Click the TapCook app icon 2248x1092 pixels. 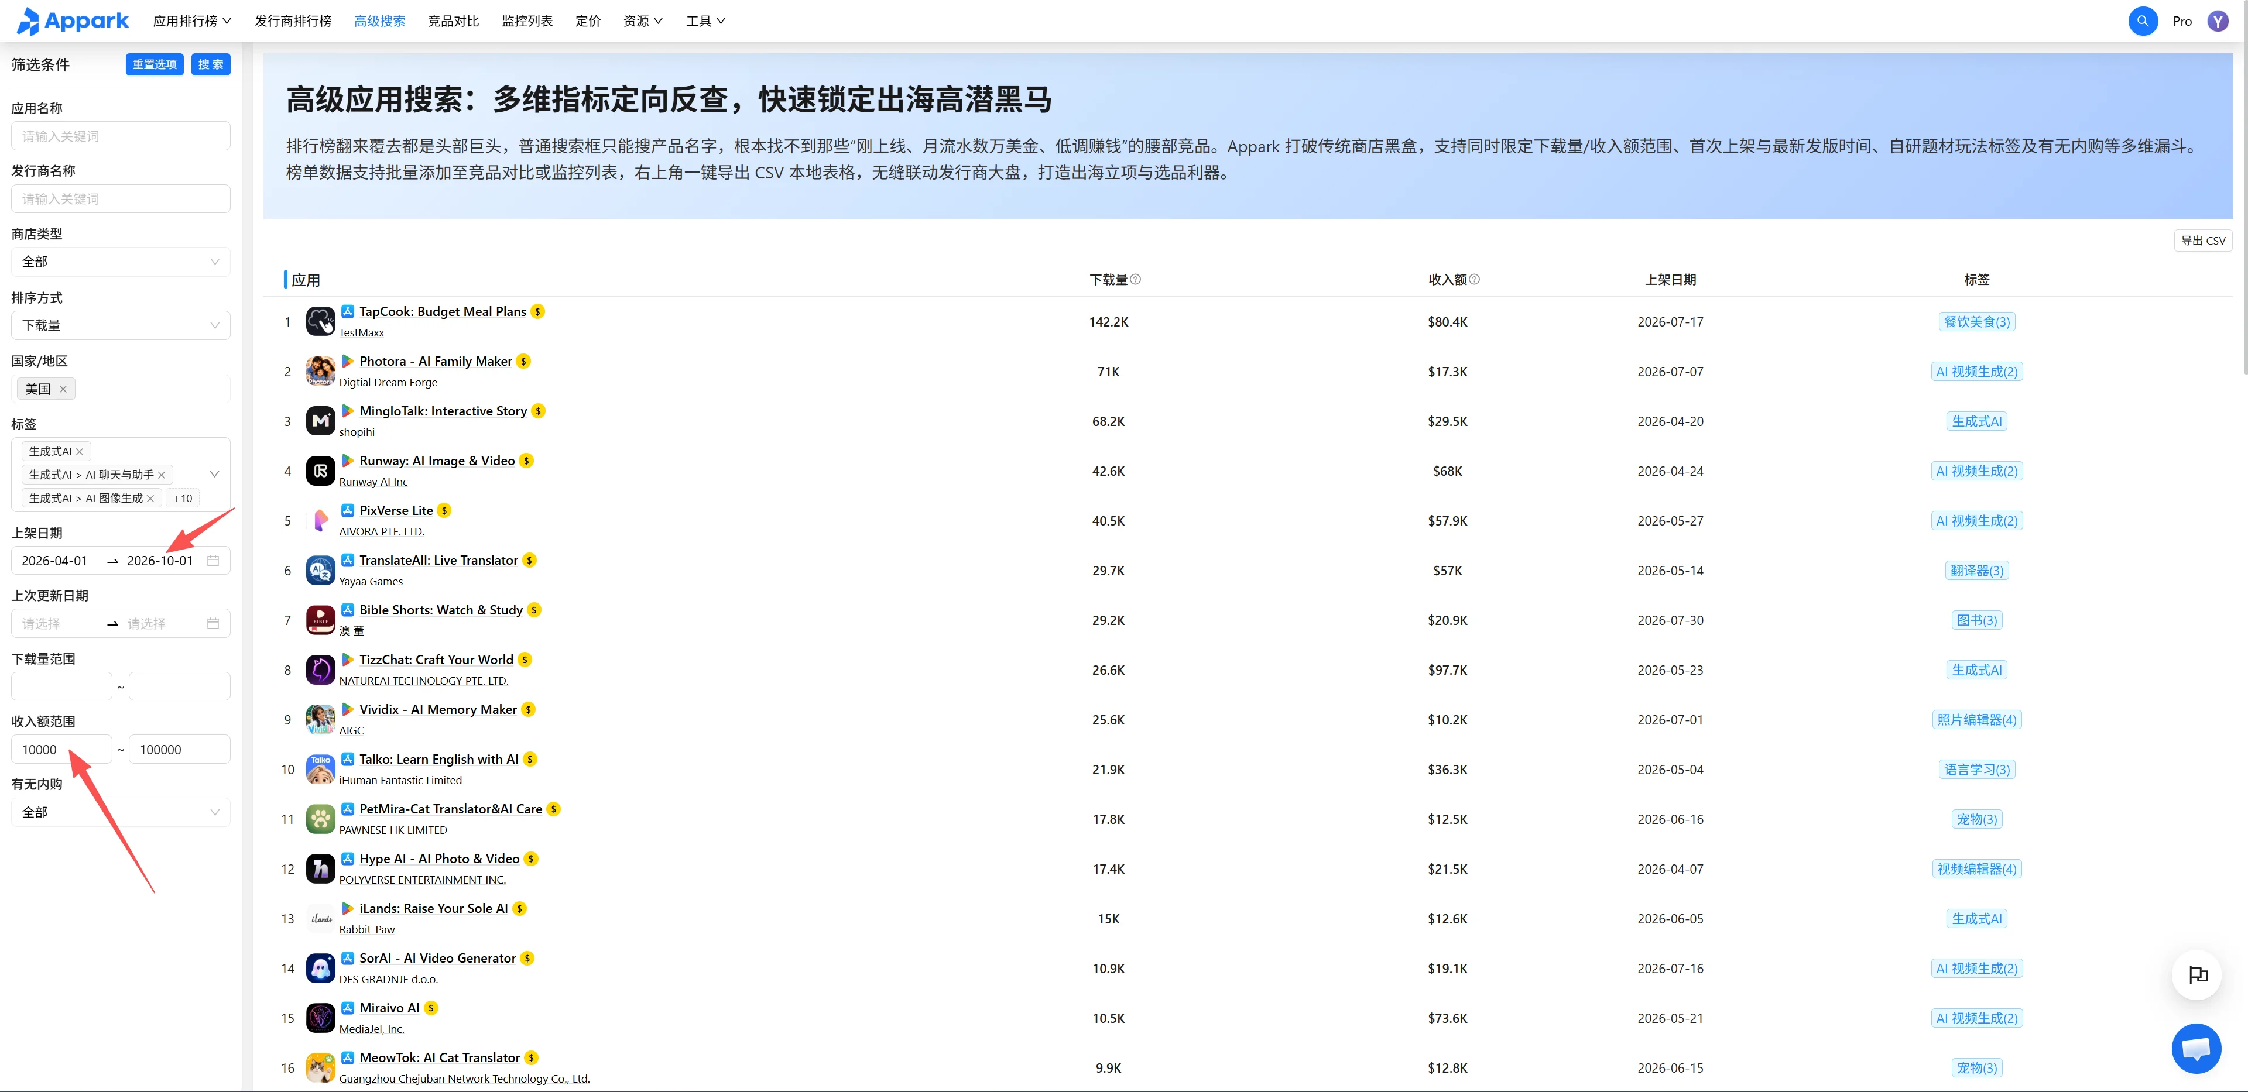tap(320, 322)
